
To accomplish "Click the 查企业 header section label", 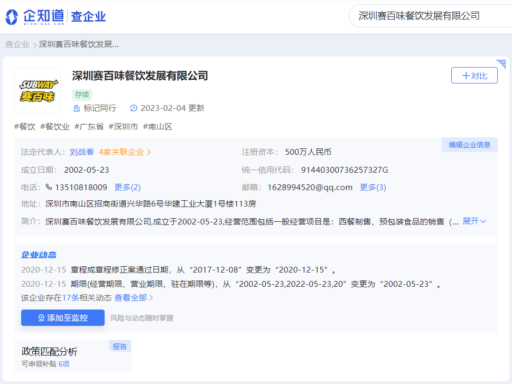I will click(x=88, y=16).
